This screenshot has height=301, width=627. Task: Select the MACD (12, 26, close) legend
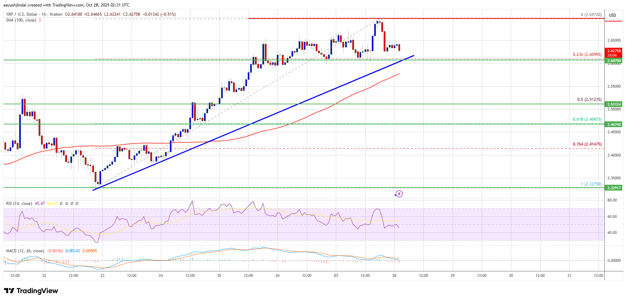click(x=25, y=251)
